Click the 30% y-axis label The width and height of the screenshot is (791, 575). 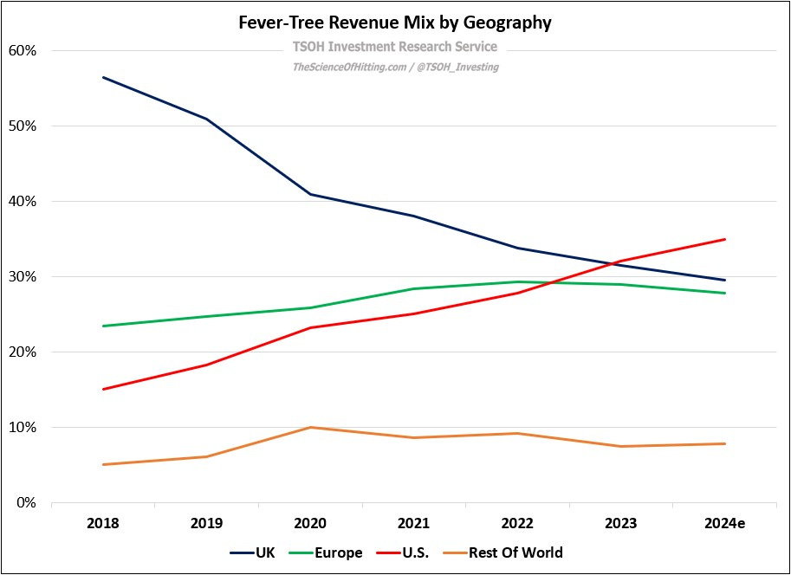point(23,277)
